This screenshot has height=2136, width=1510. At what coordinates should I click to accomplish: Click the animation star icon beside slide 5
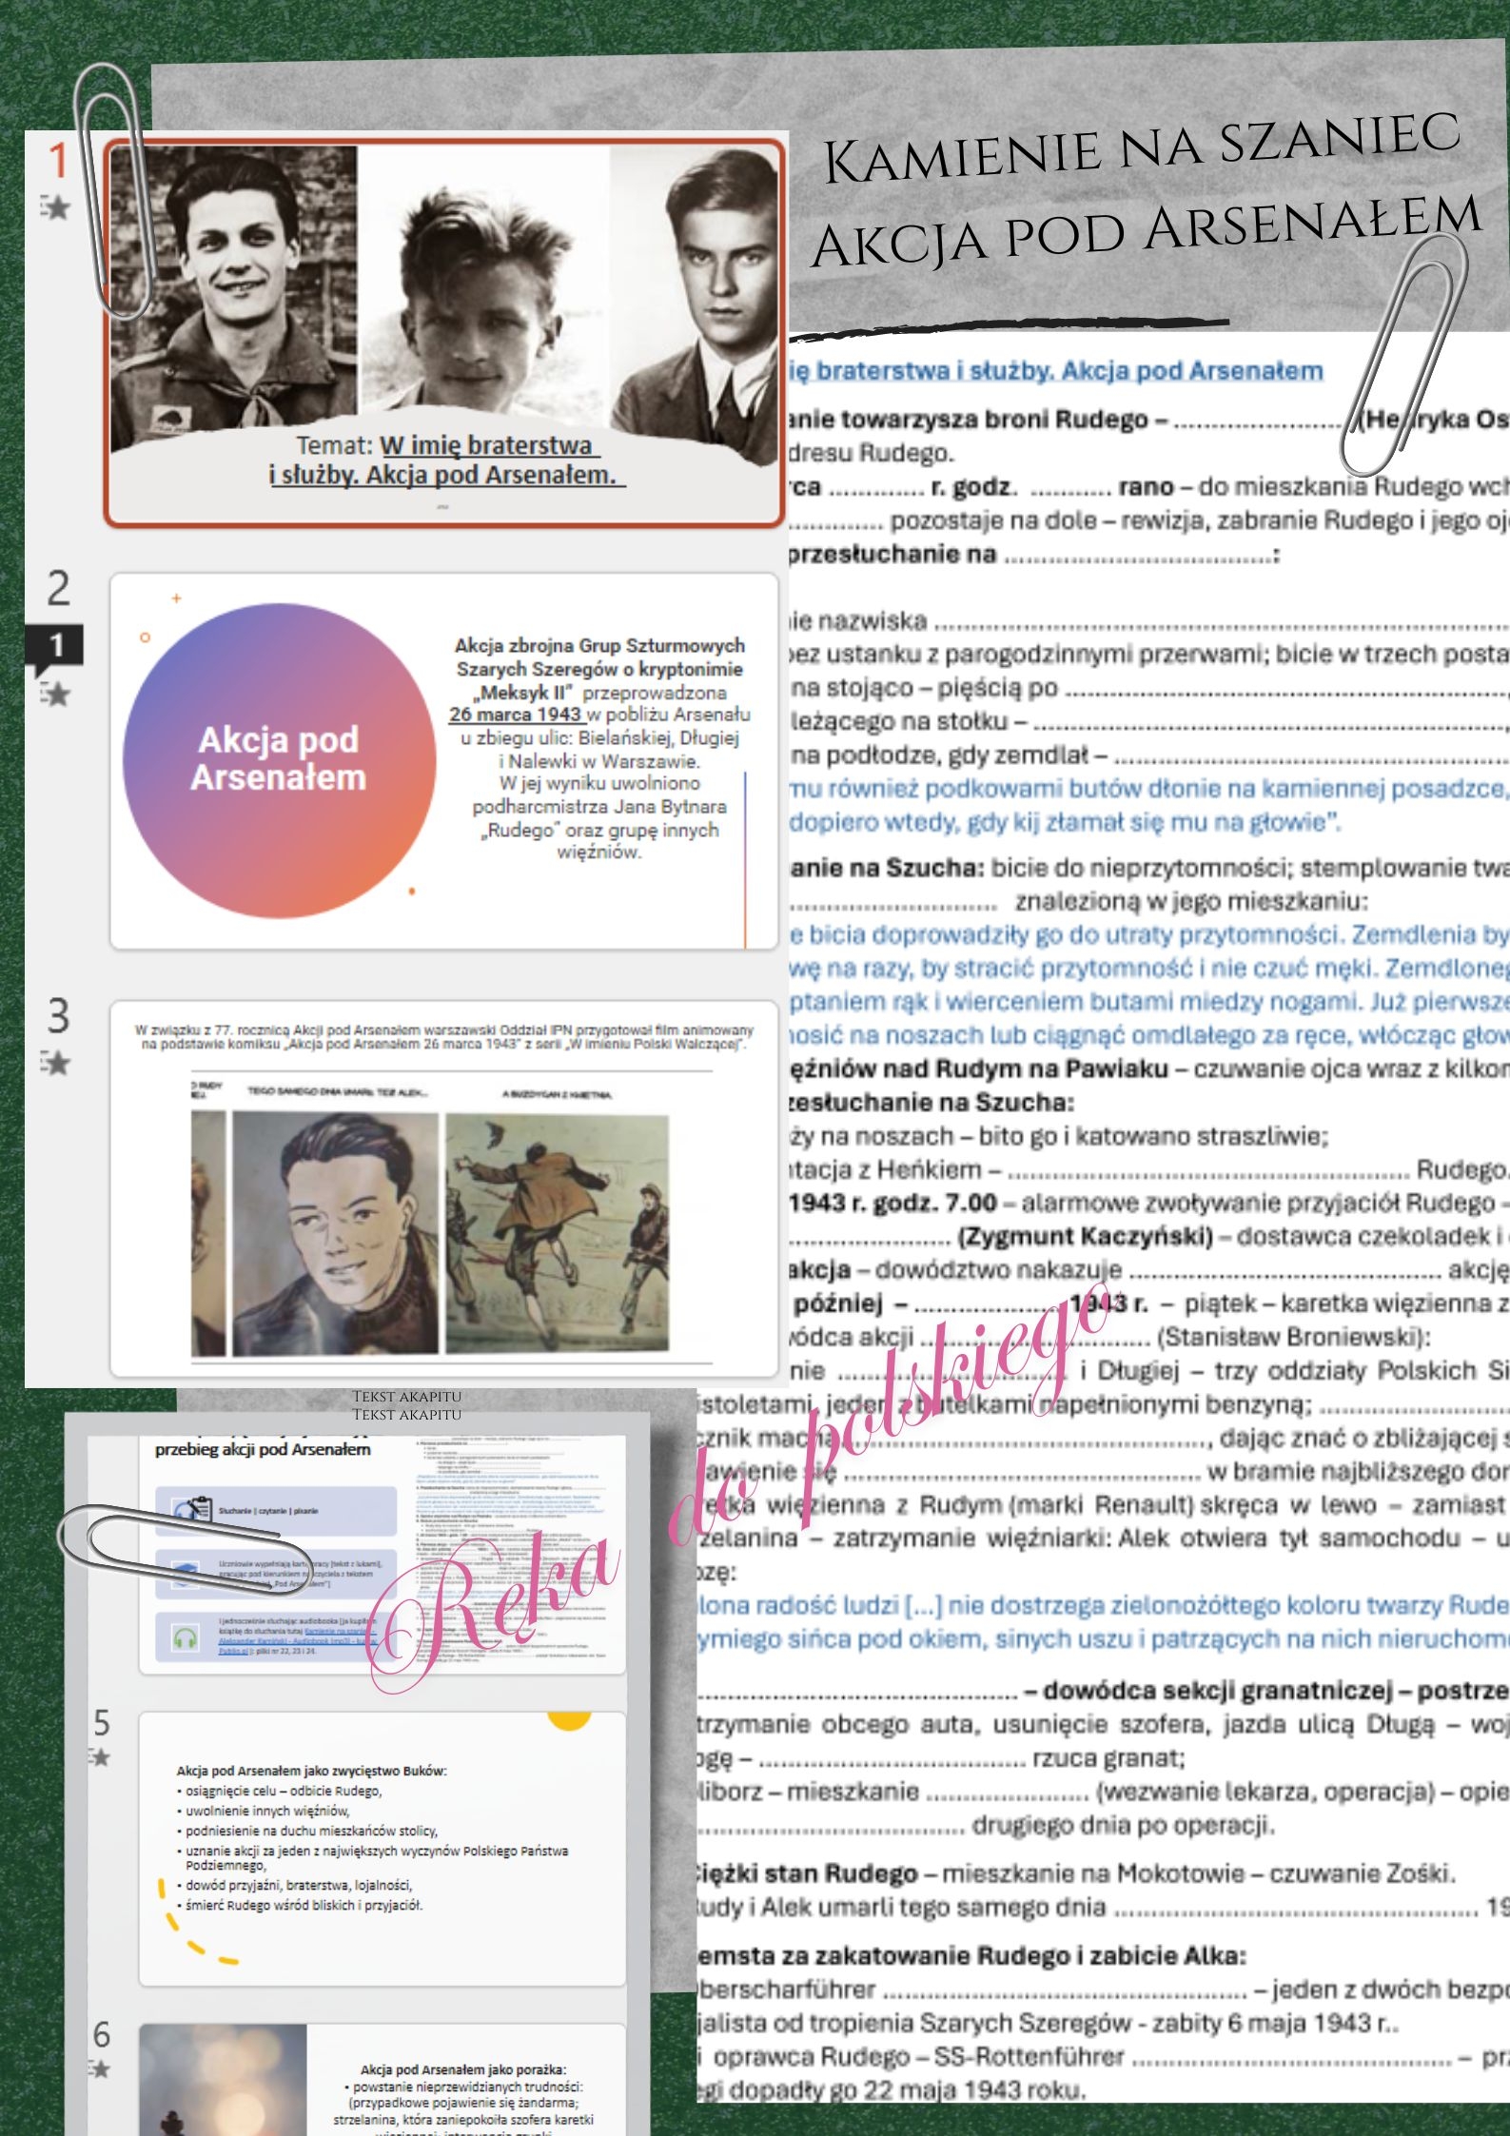(x=100, y=1730)
